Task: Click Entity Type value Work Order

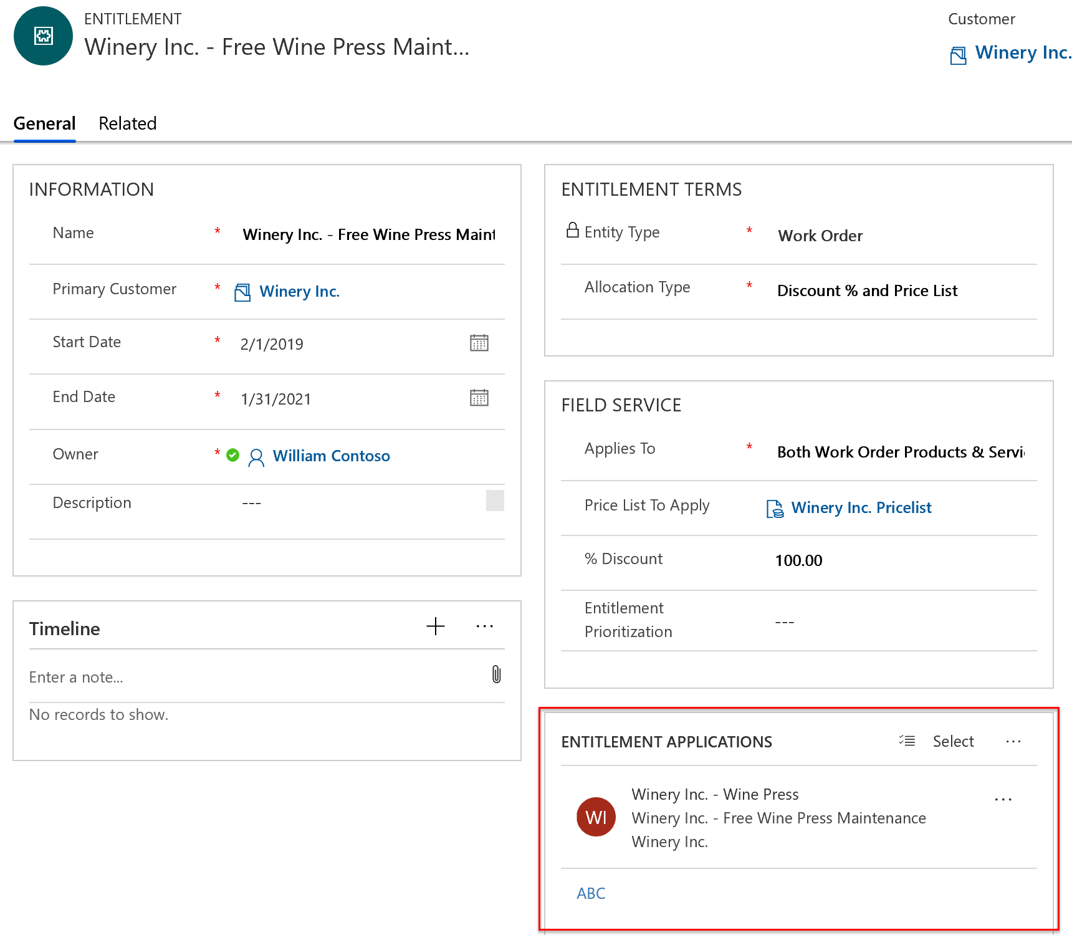Action: 820,236
